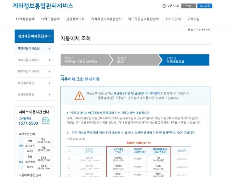Open the 서비스안내 menu
Viewport: 232px width, 177px height.
coord(173,19)
